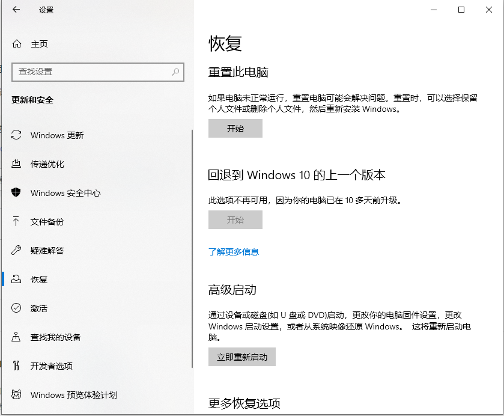Click the home icon beside 主页
504x416 pixels.
[x=17, y=44]
